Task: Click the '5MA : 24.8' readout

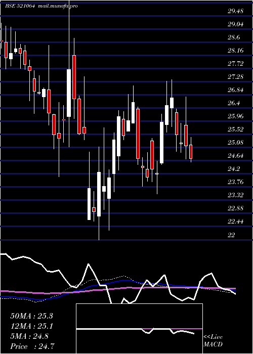Action: tap(29, 336)
